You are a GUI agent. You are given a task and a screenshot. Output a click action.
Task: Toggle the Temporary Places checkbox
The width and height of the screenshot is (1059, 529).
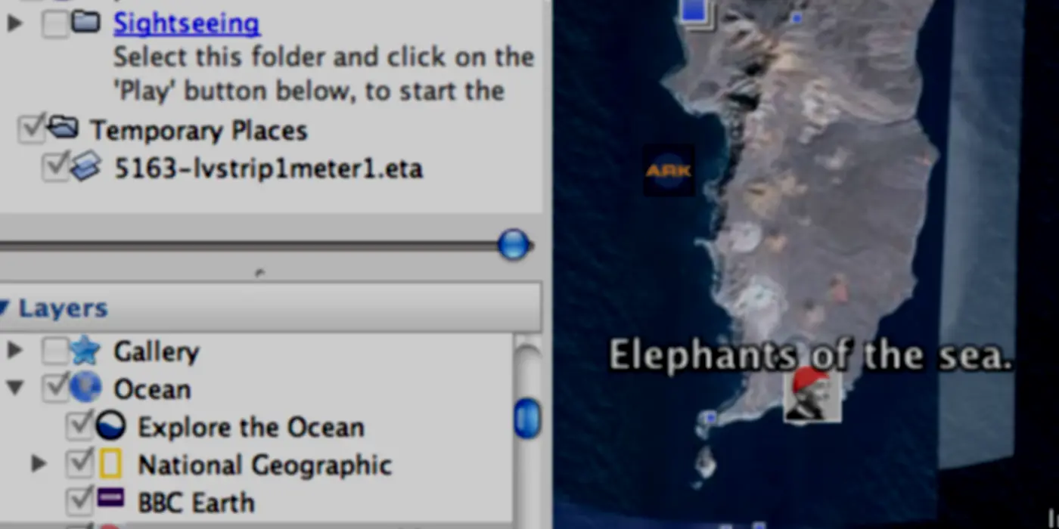[31, 129]
